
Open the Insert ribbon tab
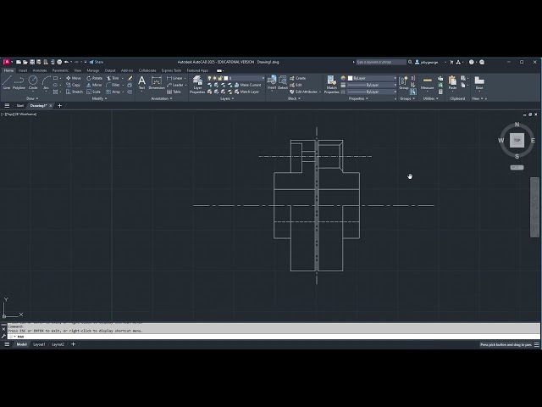[x=23, y=70]
